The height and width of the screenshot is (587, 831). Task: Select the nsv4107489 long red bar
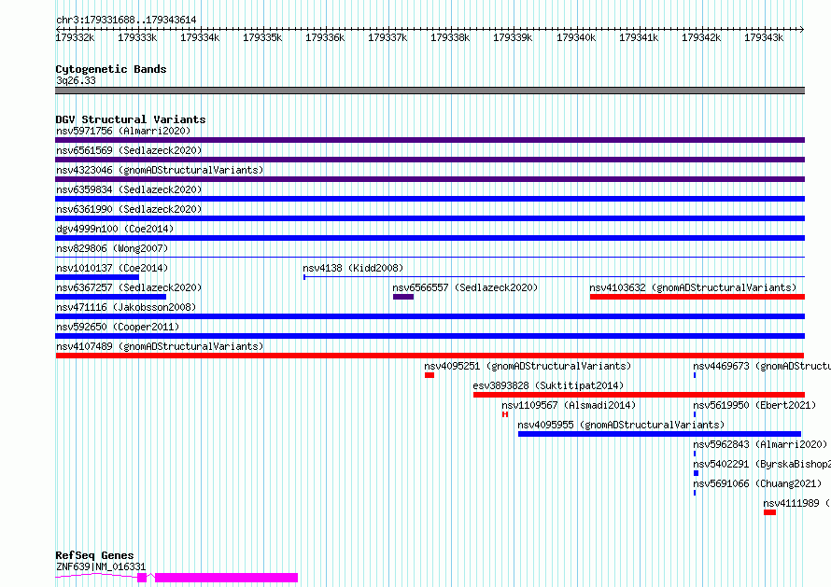click(x=430, y=356)
